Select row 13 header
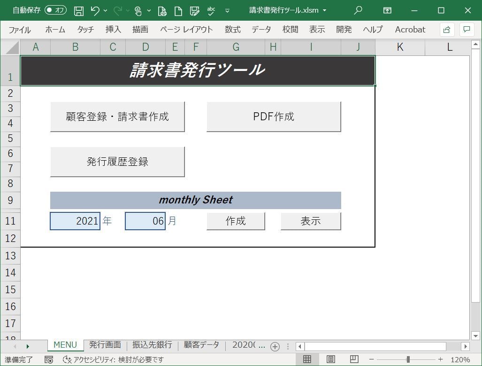This screenshot has width=482, height=366. click(10, 256)
